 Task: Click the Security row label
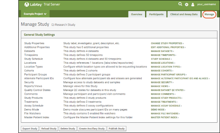point(29,82)
